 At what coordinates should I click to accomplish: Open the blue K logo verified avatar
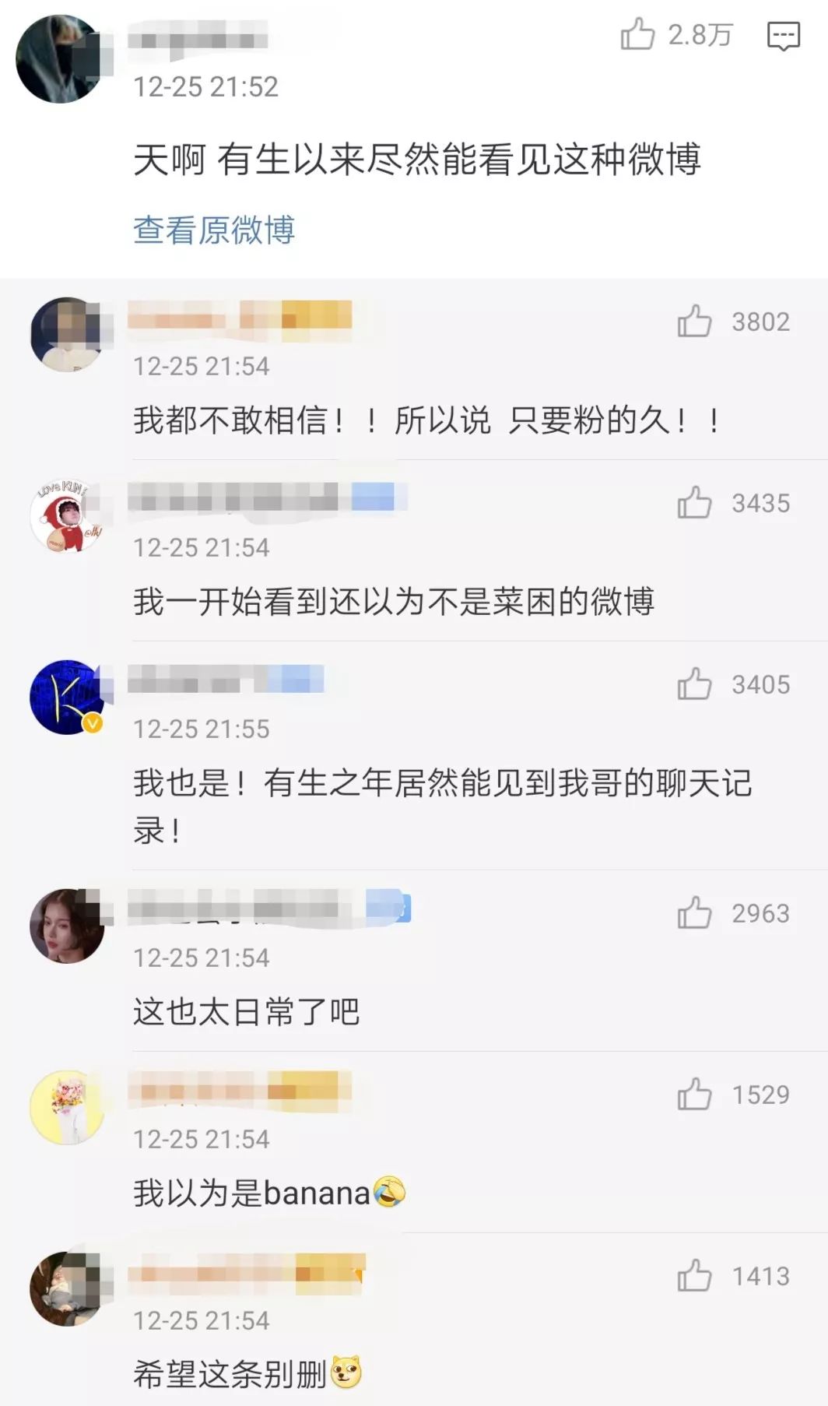click(x=67, y=697)
